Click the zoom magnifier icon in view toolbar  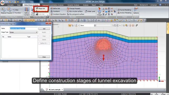coord(82,20)
